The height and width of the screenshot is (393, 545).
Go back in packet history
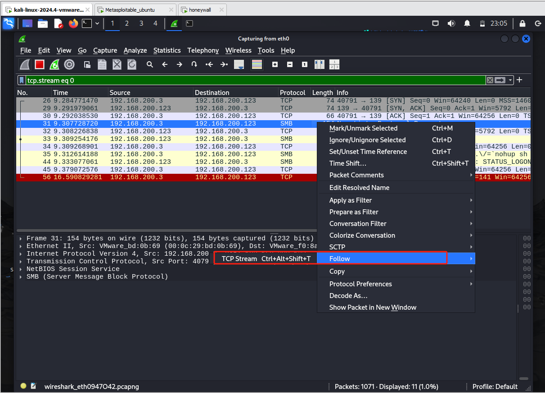[165, 64]
